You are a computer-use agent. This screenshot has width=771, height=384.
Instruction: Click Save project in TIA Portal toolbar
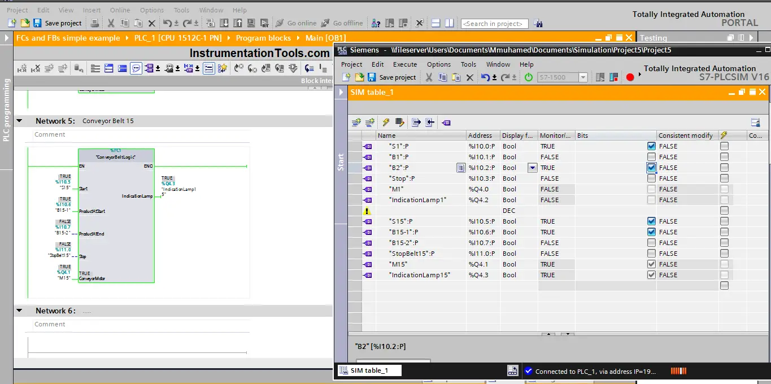(58, 23)
